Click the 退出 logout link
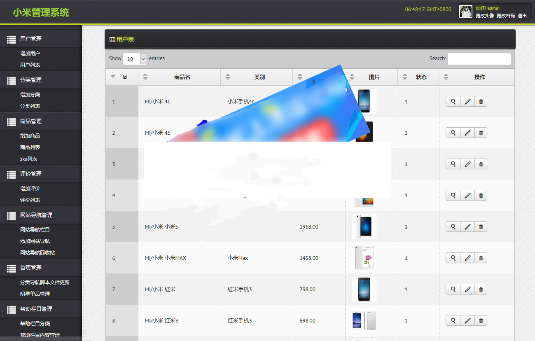The width and height of the screenshot is (535, 341). [522, 16]
